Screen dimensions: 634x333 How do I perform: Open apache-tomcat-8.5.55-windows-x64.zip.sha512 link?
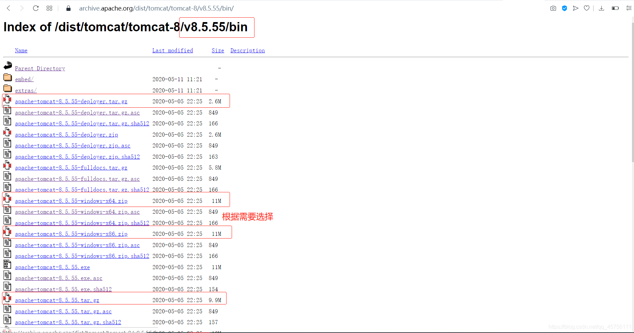(x=82, y=223)
